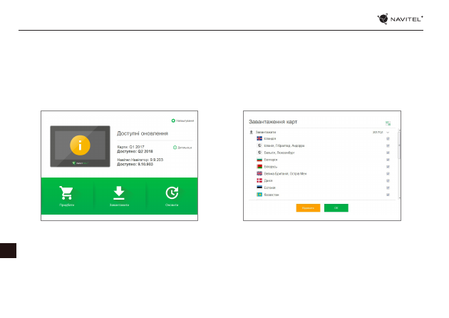Uncheck the Great Britain, Isle of Man checkbox
The height and width of the screenshot is (318, 449).
coord(388,173)
